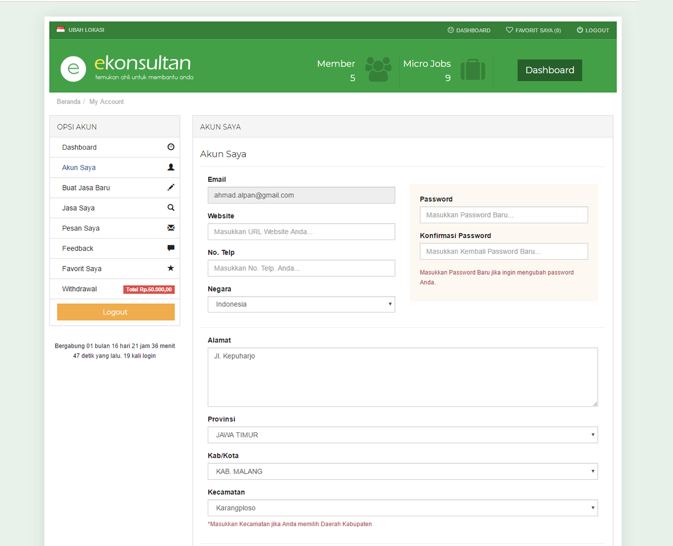
Task: Click the magnifier icon beside Jasa Saya
Action: [x=170, y=208]
